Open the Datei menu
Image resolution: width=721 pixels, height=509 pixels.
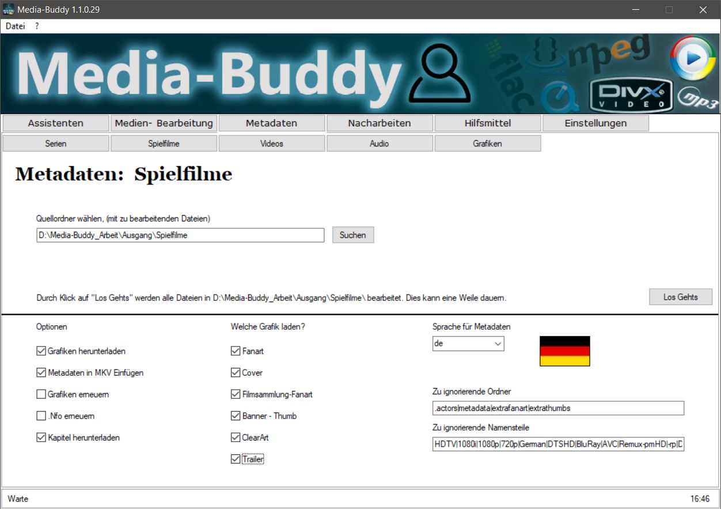16,26
